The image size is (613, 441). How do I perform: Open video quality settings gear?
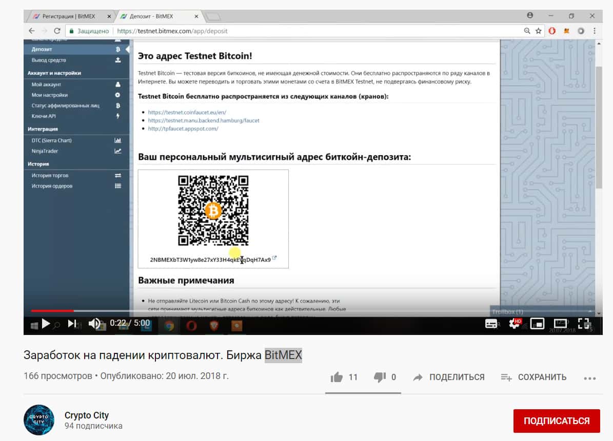[x=515, y=324]
